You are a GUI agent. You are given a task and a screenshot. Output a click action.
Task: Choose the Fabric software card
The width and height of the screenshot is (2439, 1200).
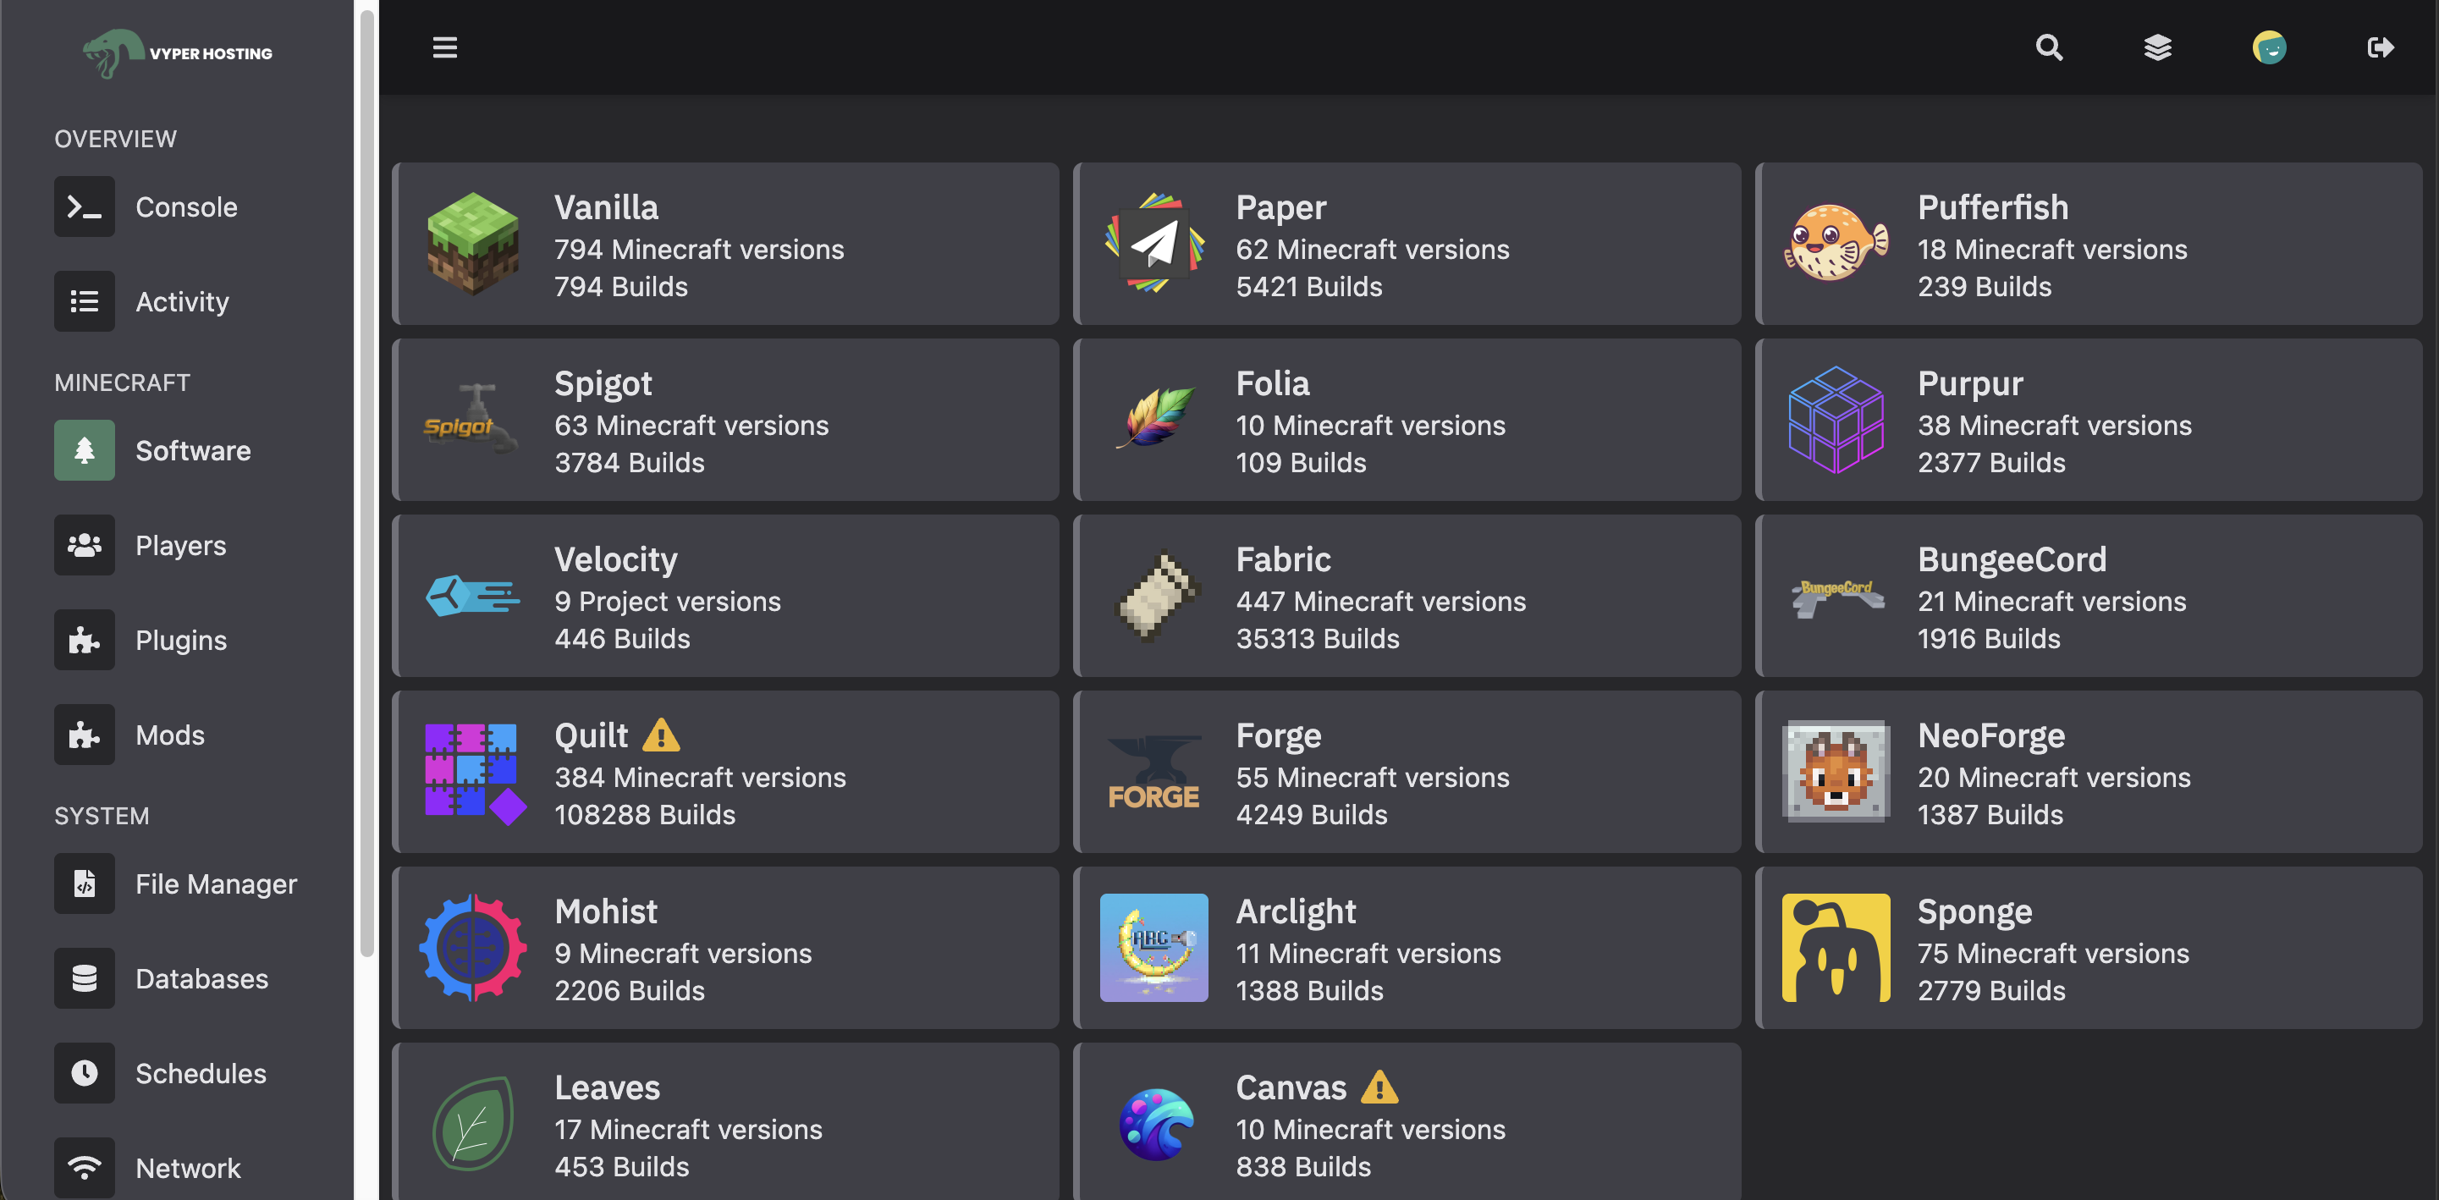1408,596
